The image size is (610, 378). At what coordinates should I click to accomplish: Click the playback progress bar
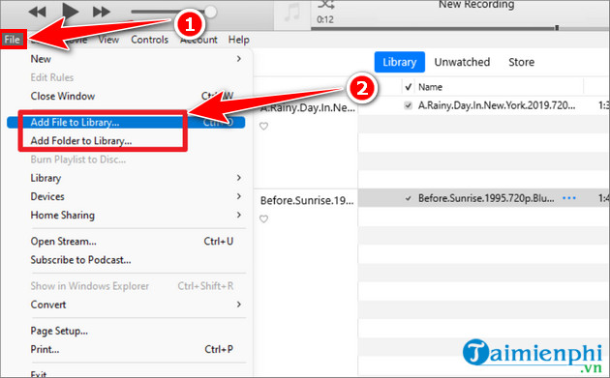(x=460, y=28)
